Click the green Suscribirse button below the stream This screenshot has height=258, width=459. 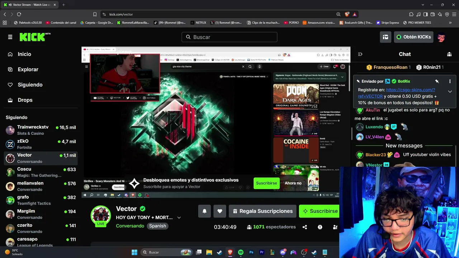pyautogui.click(x=319, y=211)
